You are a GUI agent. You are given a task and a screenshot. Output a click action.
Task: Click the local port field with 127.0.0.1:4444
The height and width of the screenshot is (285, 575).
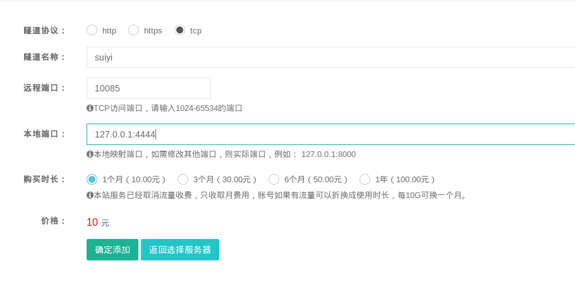click(x=329, y=134)
